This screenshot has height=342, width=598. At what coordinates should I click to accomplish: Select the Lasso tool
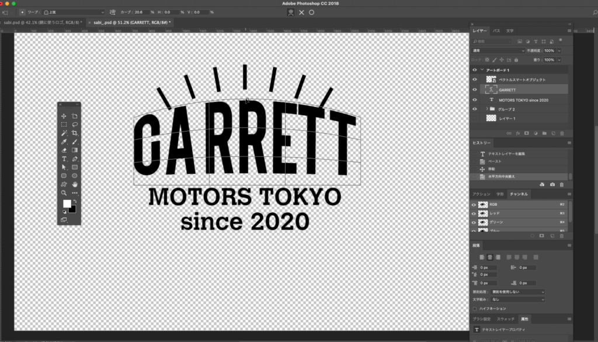(x=74, y=125)
